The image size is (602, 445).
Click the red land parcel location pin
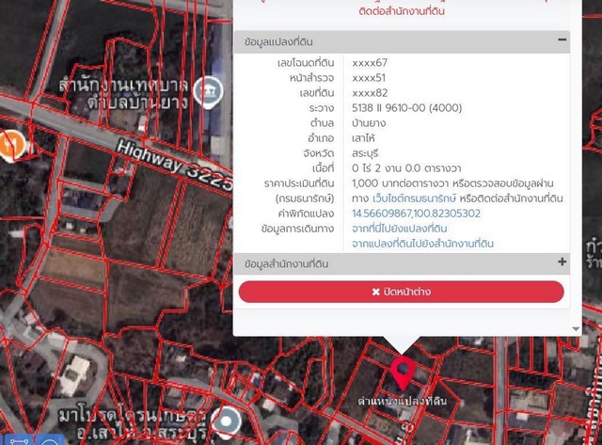(x=403, y=371)
